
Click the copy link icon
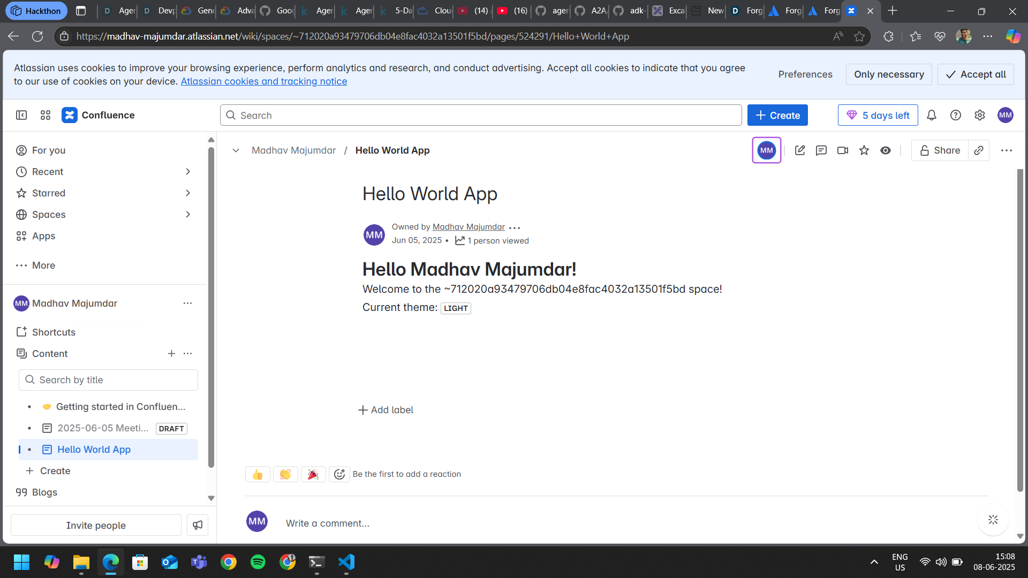[979, 150]
